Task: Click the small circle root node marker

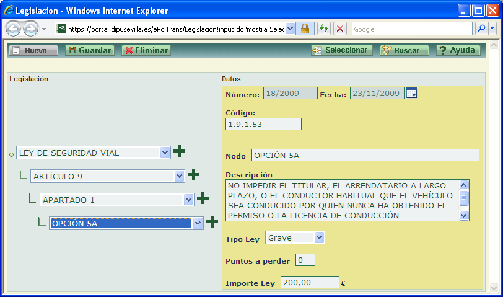Action: [12, 154]
